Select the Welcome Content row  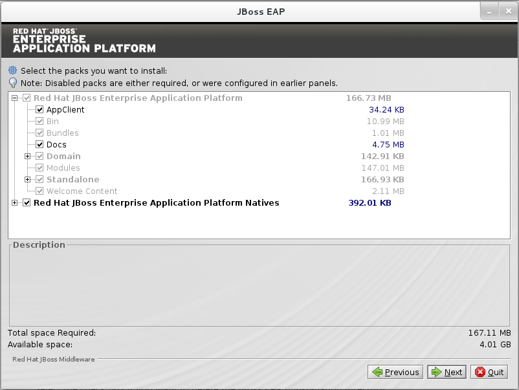(x=82, y=191)
